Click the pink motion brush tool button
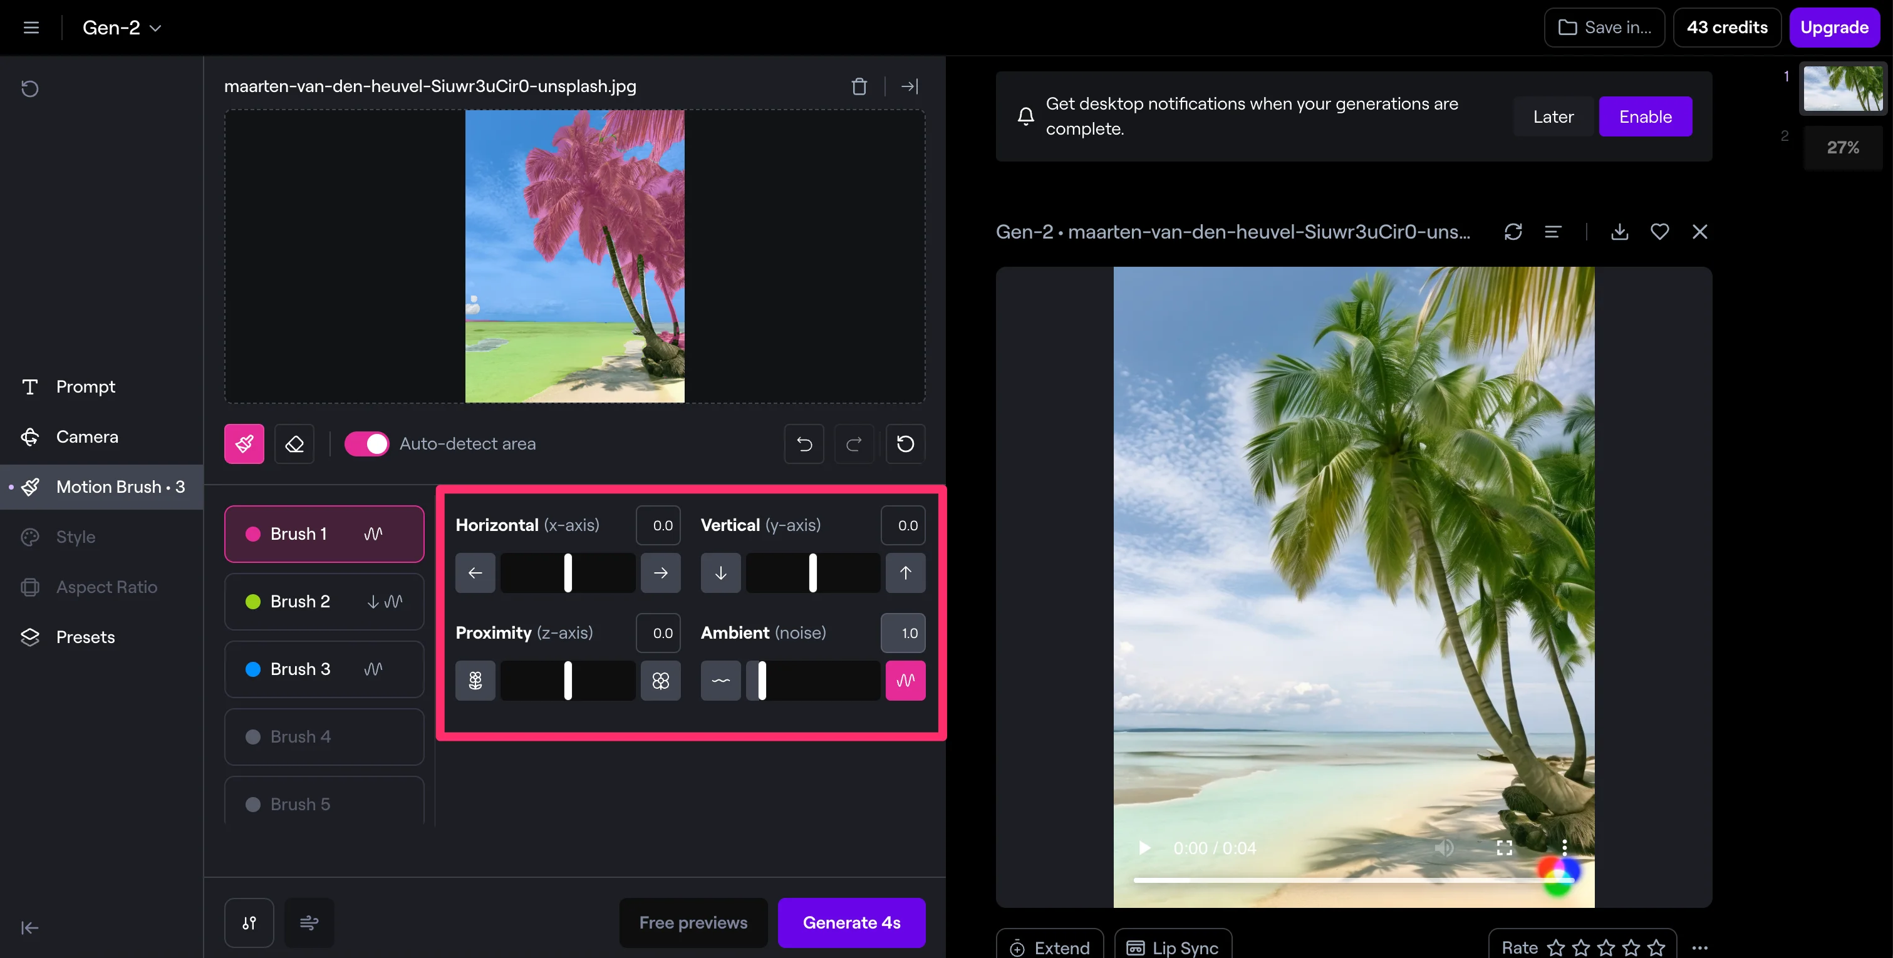 (244, 444)
